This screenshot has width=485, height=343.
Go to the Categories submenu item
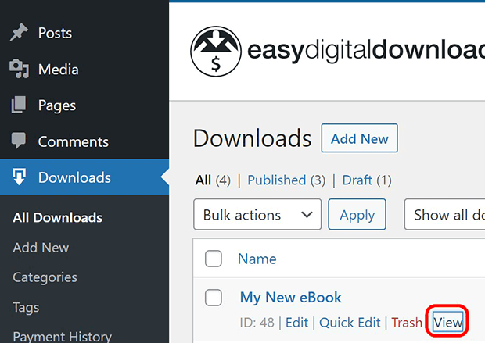pos(45,277)
